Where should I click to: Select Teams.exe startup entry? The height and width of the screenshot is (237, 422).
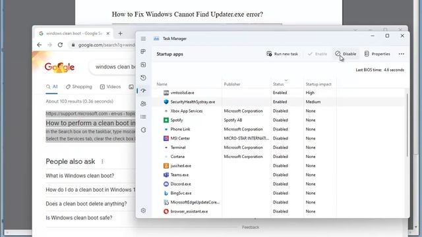pyautogui.click(x=279, y=175)
